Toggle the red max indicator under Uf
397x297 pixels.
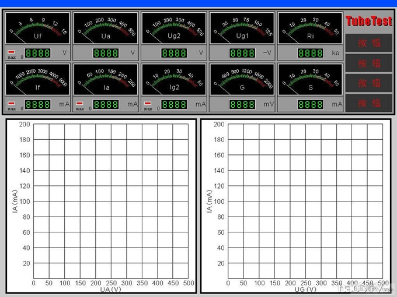(x=12, y=52)
